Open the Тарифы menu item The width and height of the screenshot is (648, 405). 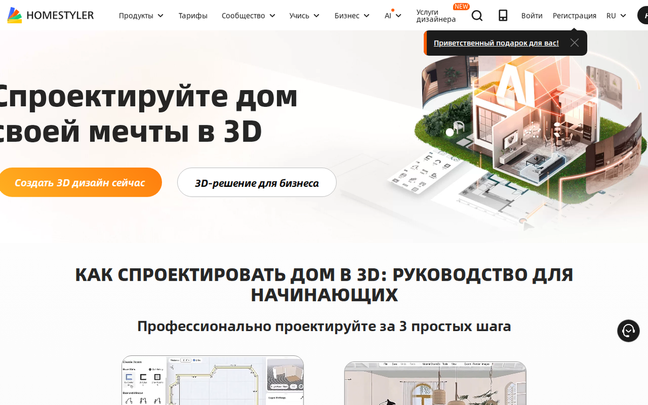(x=193, y=16)
